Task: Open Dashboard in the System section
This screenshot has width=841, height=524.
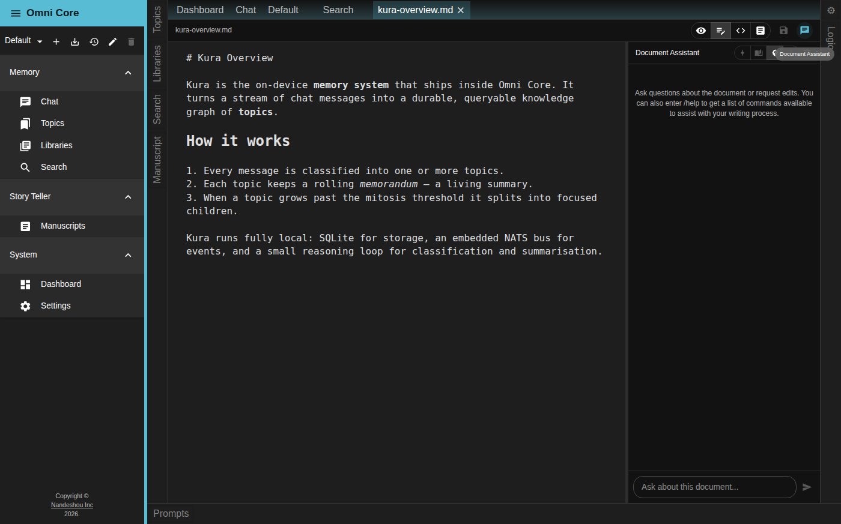Action: tap(72, 284)
